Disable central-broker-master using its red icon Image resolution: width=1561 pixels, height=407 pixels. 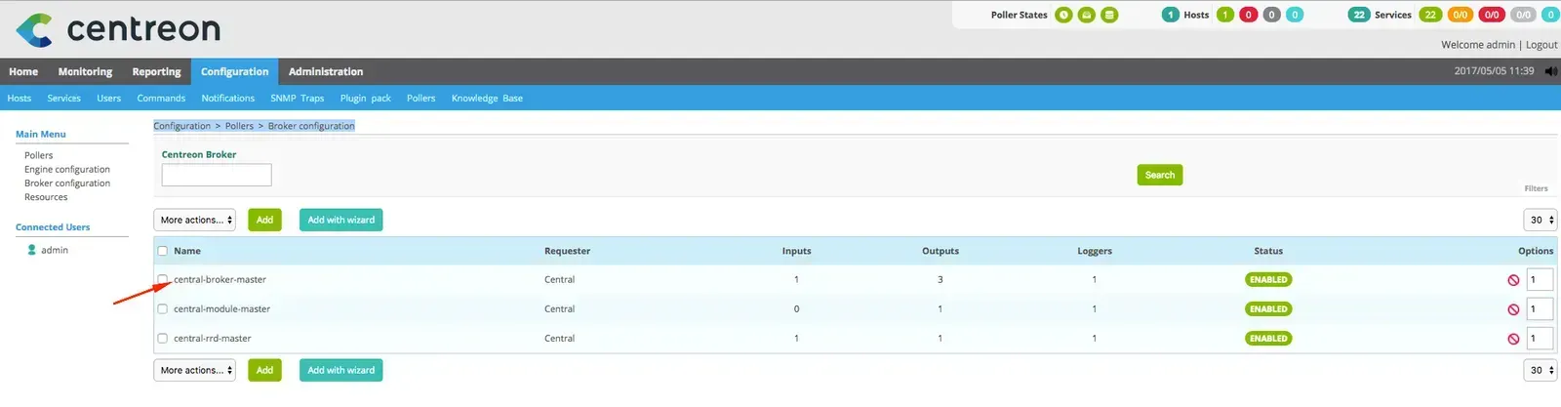[1513, 280]
